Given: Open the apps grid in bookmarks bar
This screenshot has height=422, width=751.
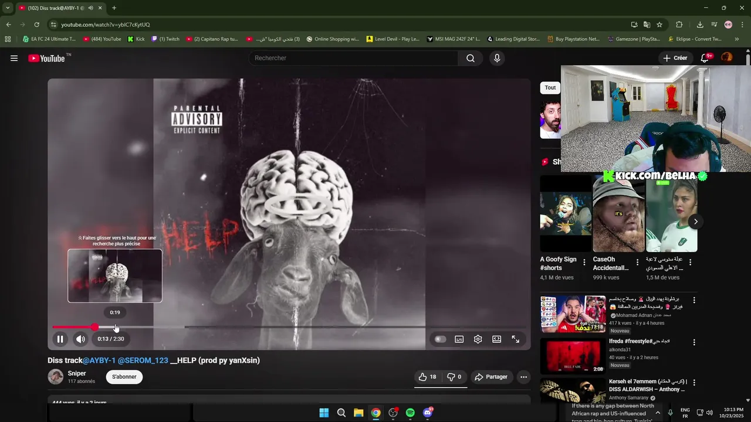Looking at the screenshot, I should [x=8, y=39].
